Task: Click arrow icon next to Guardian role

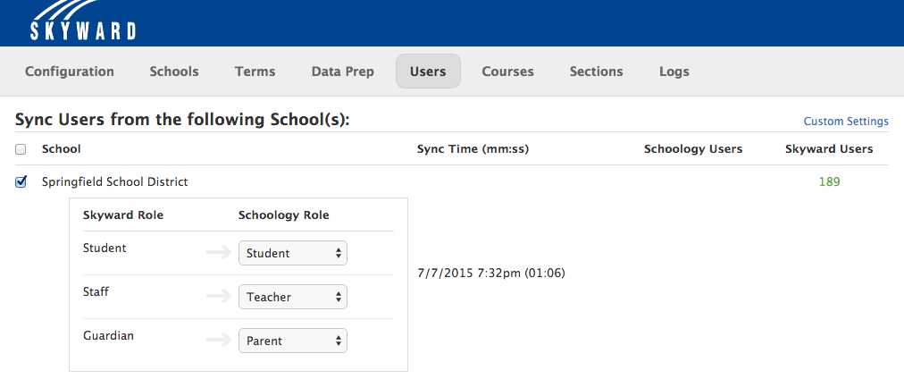Action: click(218, 340)
